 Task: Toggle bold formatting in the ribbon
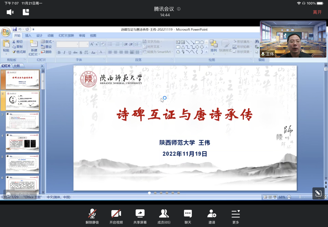coord(59,52)
